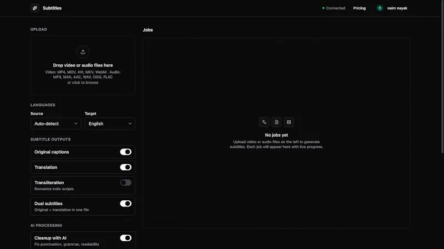Viewport: 444px width, 249px height.
Task: Click the UPLOAD section label
Action: (39, 29)
